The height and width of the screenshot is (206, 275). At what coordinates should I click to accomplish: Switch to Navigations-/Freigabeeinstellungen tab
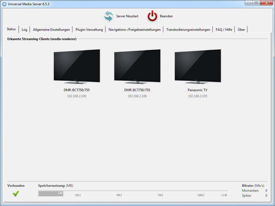[x=134, y=30]
